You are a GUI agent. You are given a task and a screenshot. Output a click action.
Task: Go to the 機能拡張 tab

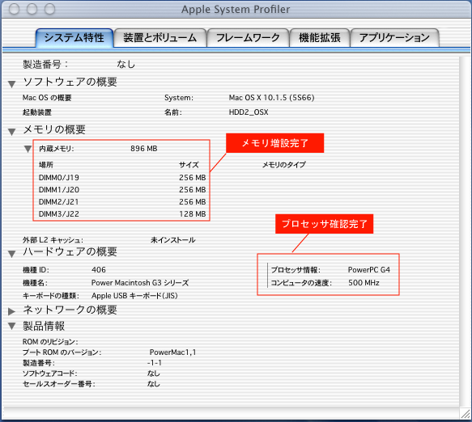click(319, 38)
